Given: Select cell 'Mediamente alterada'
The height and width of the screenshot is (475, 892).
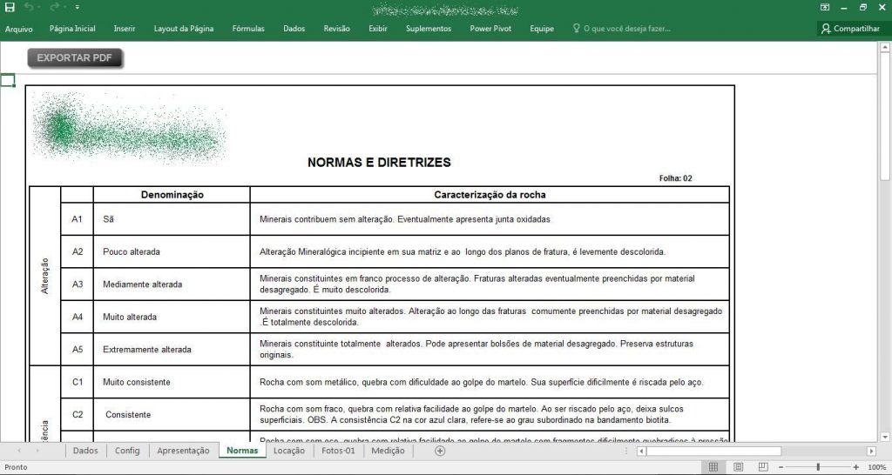Looking at the screenshot, I should click(172, 284).
